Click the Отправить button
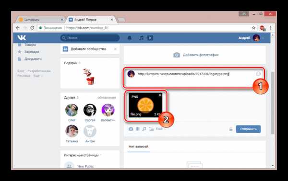This screenshot has width=288, height=181. click(248, 129)
